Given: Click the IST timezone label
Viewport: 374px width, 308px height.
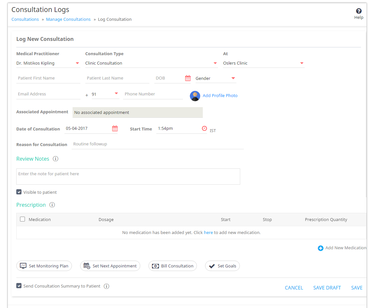Looking at the screenshot, I should (213, 130).
